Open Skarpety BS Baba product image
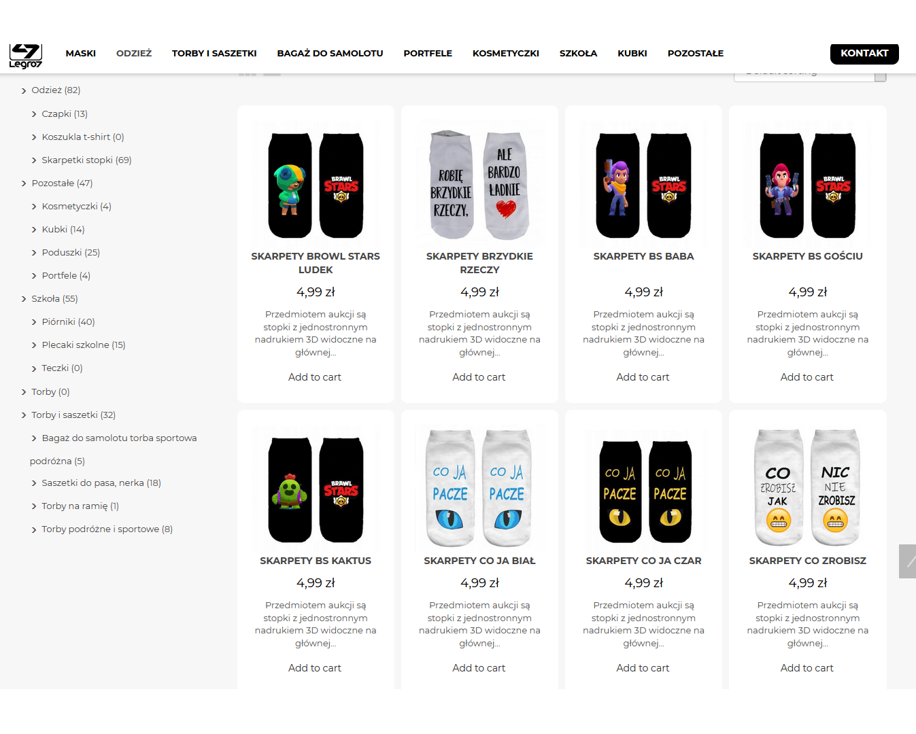916x734 pixels. [x=643, y=184]
